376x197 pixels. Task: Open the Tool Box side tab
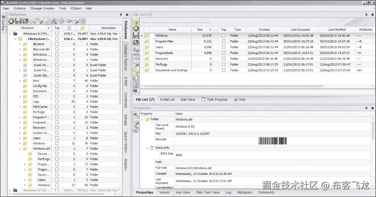3,23
